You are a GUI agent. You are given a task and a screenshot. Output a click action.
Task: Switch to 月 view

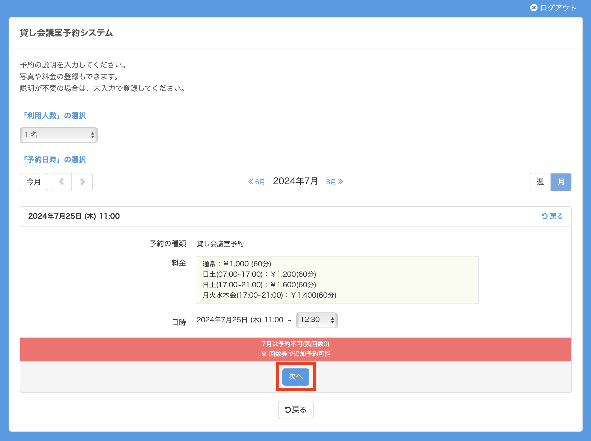coord(561,182)
